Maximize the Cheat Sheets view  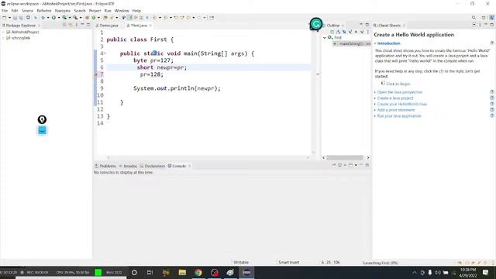[491, 25]
